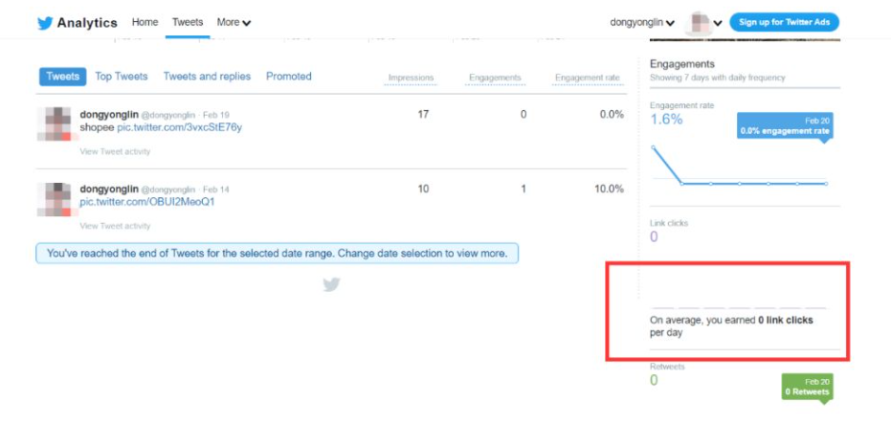Click the 17 impressions value
This screenshot has width=891, height=425.
tap(423, 114)
